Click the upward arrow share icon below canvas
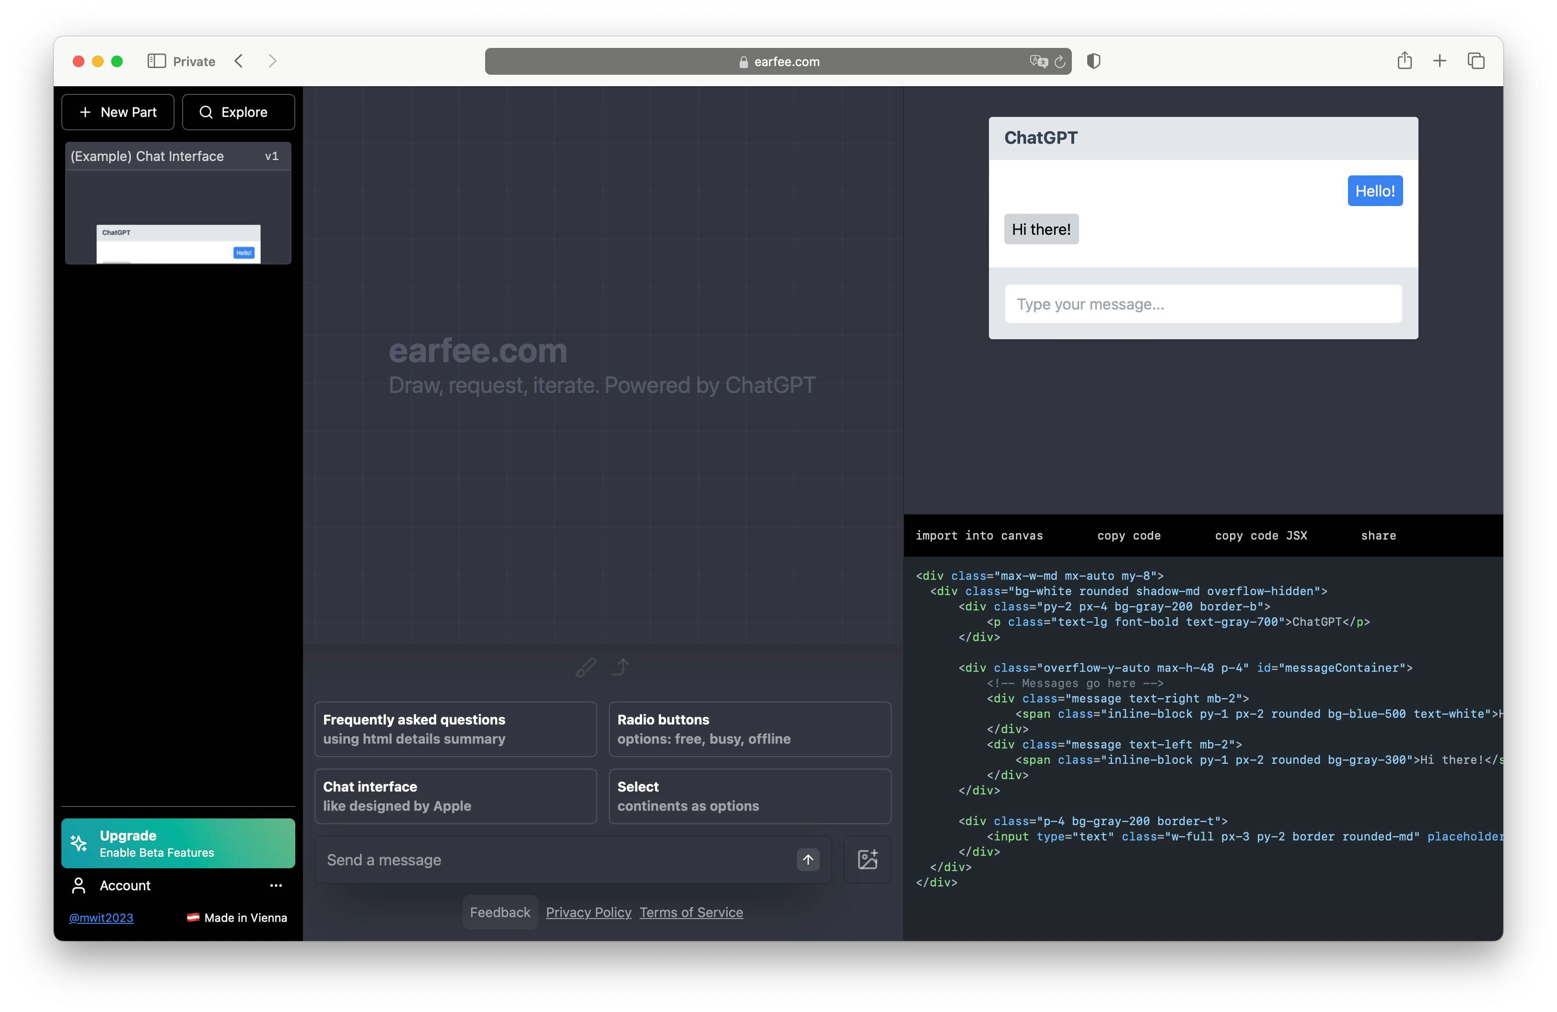The width and height of the screenshot is (1557, 1012). click(621, 667)
